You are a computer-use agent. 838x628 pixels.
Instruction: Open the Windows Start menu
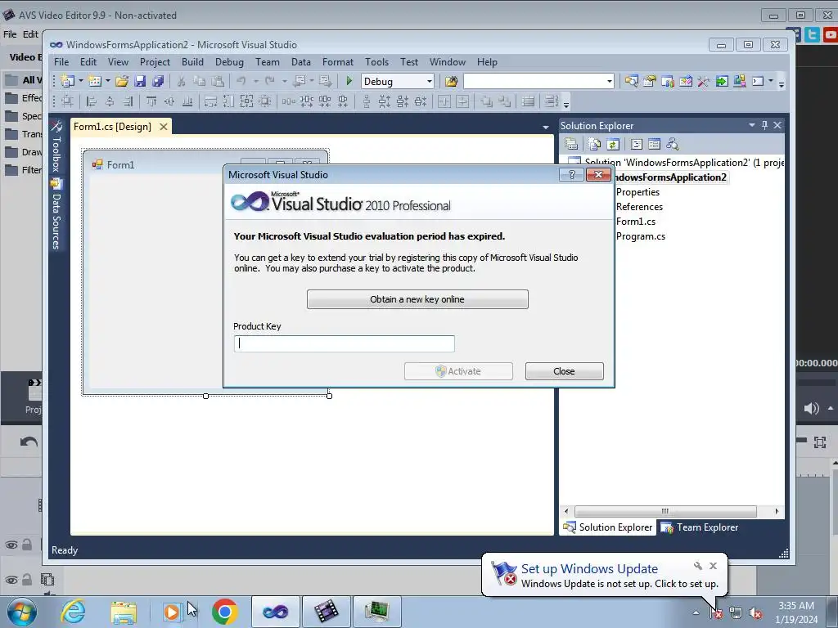click(x=22, y=612)
